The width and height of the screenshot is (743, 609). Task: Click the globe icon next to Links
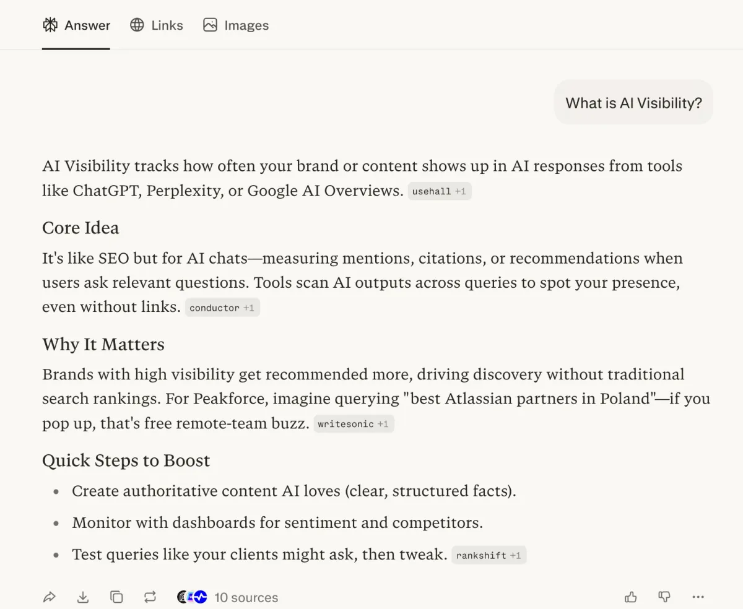point(136,25)
